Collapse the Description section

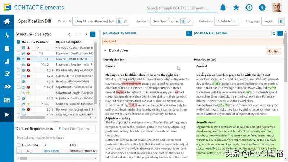pos(105,51)
